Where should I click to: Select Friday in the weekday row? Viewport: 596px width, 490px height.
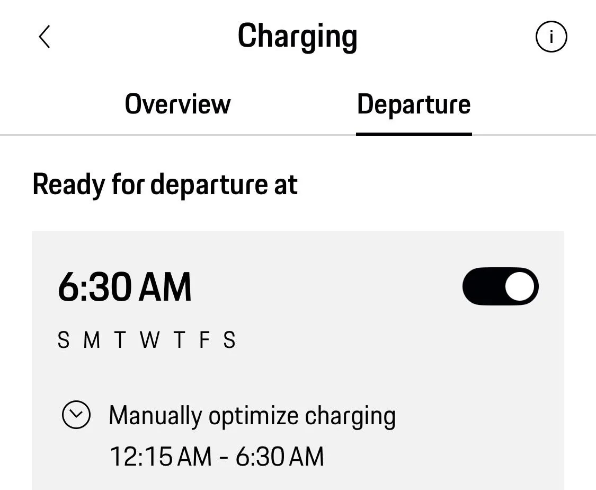click(x=204, y=340)
